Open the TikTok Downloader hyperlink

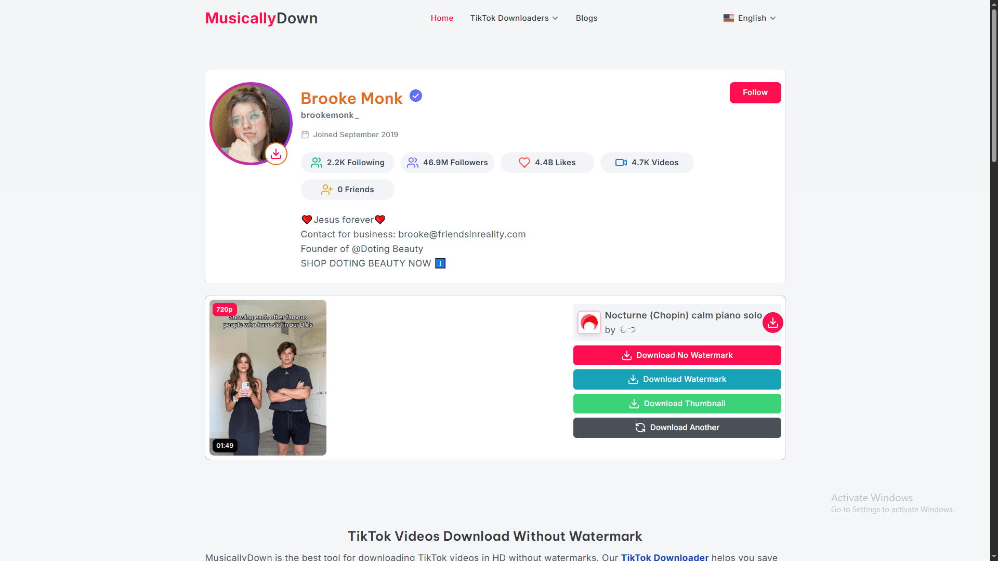pyautogui.click(x=664, y=557)
